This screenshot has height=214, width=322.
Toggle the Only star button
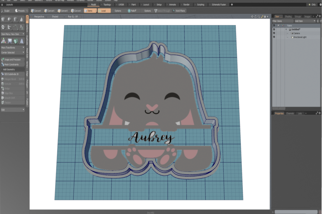(312, 4)
